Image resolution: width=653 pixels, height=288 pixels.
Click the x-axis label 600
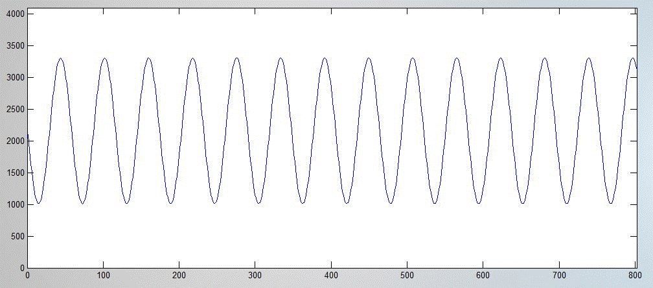483,276
